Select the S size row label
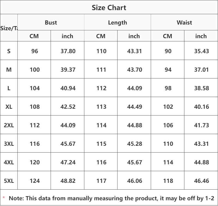This screenshot has height=206, width=218. (x=9, y=51)
